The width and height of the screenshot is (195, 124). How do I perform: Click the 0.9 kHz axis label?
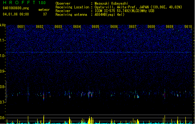click(x=2, y=71)
